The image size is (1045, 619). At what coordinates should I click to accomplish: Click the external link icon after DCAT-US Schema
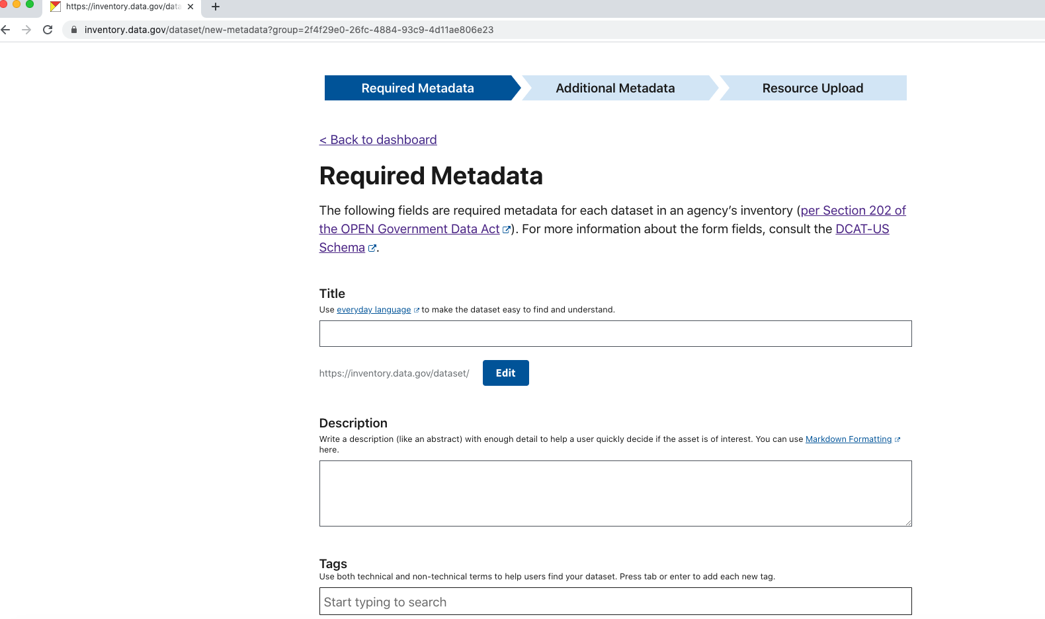(373, 248)
